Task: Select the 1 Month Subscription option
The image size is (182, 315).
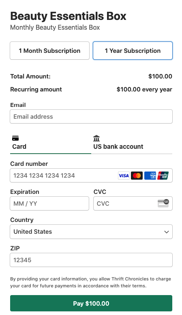Action: (x=50, y=51)
